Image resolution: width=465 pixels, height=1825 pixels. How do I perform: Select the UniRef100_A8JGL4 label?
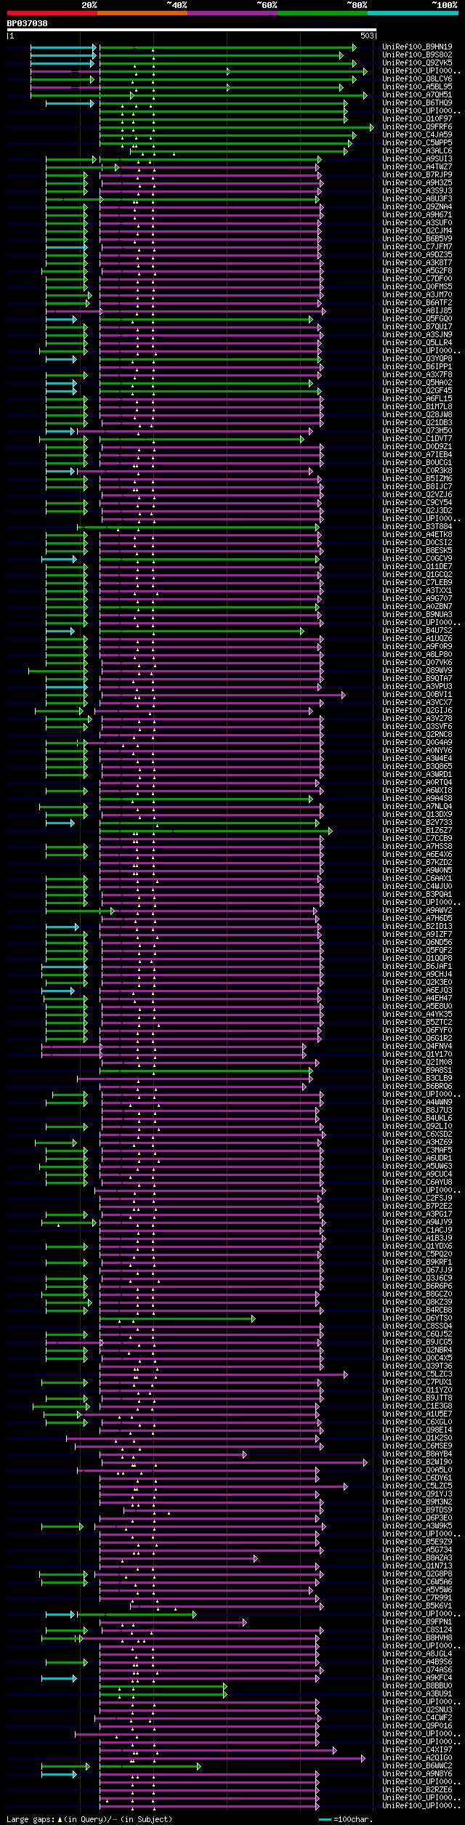417,1653
